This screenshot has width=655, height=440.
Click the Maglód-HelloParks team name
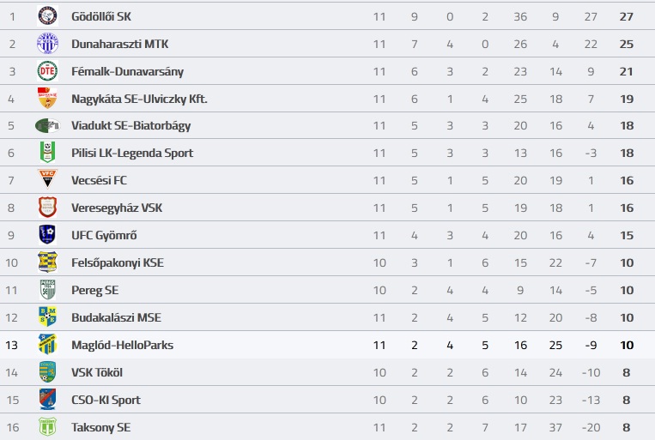pos(123,346)
